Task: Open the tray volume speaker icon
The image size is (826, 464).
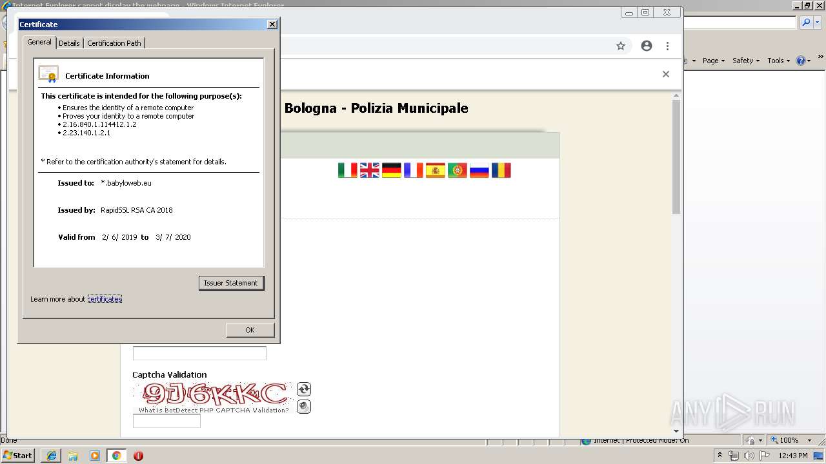Action: click(749, 456)
